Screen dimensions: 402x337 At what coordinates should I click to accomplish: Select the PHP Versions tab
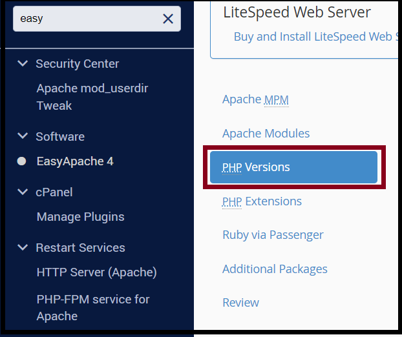click(293, 167)
